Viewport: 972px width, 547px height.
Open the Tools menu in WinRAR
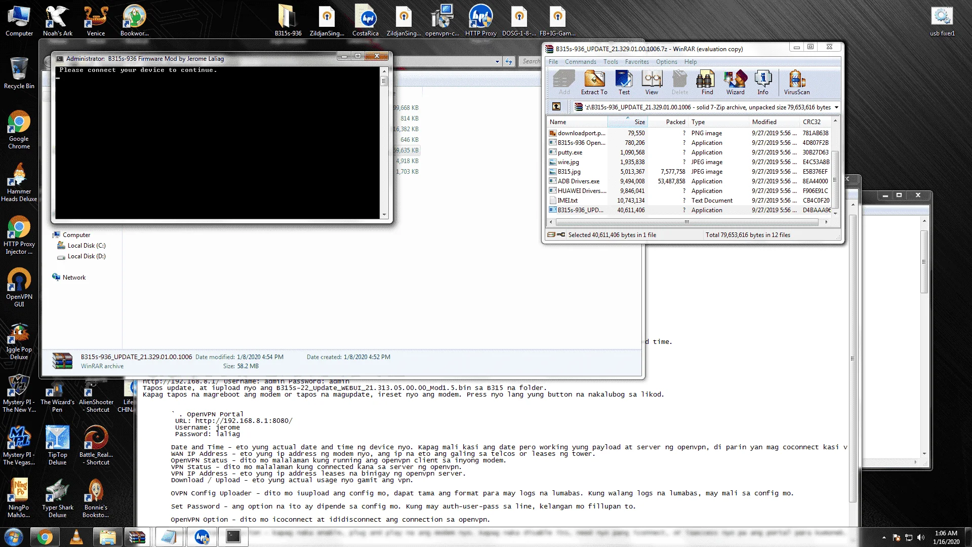611,62
